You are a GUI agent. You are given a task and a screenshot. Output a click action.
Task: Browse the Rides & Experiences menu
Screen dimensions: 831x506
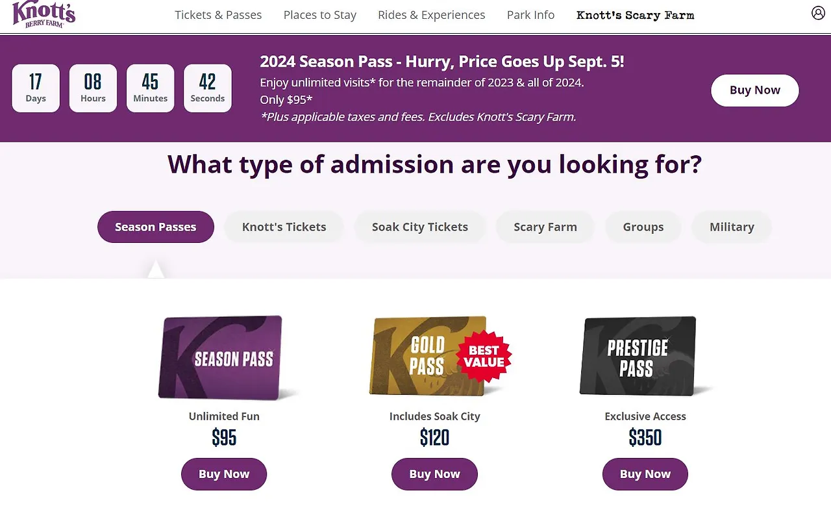coord(431,14)
